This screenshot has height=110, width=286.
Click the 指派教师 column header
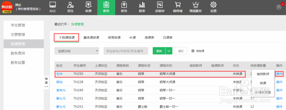196,66
